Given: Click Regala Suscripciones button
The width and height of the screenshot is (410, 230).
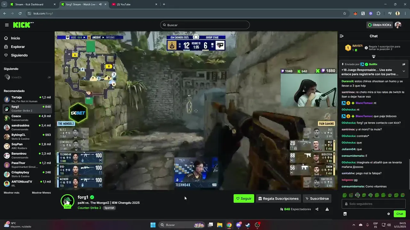Looking at the screenshot, I should tap(278, 198).
